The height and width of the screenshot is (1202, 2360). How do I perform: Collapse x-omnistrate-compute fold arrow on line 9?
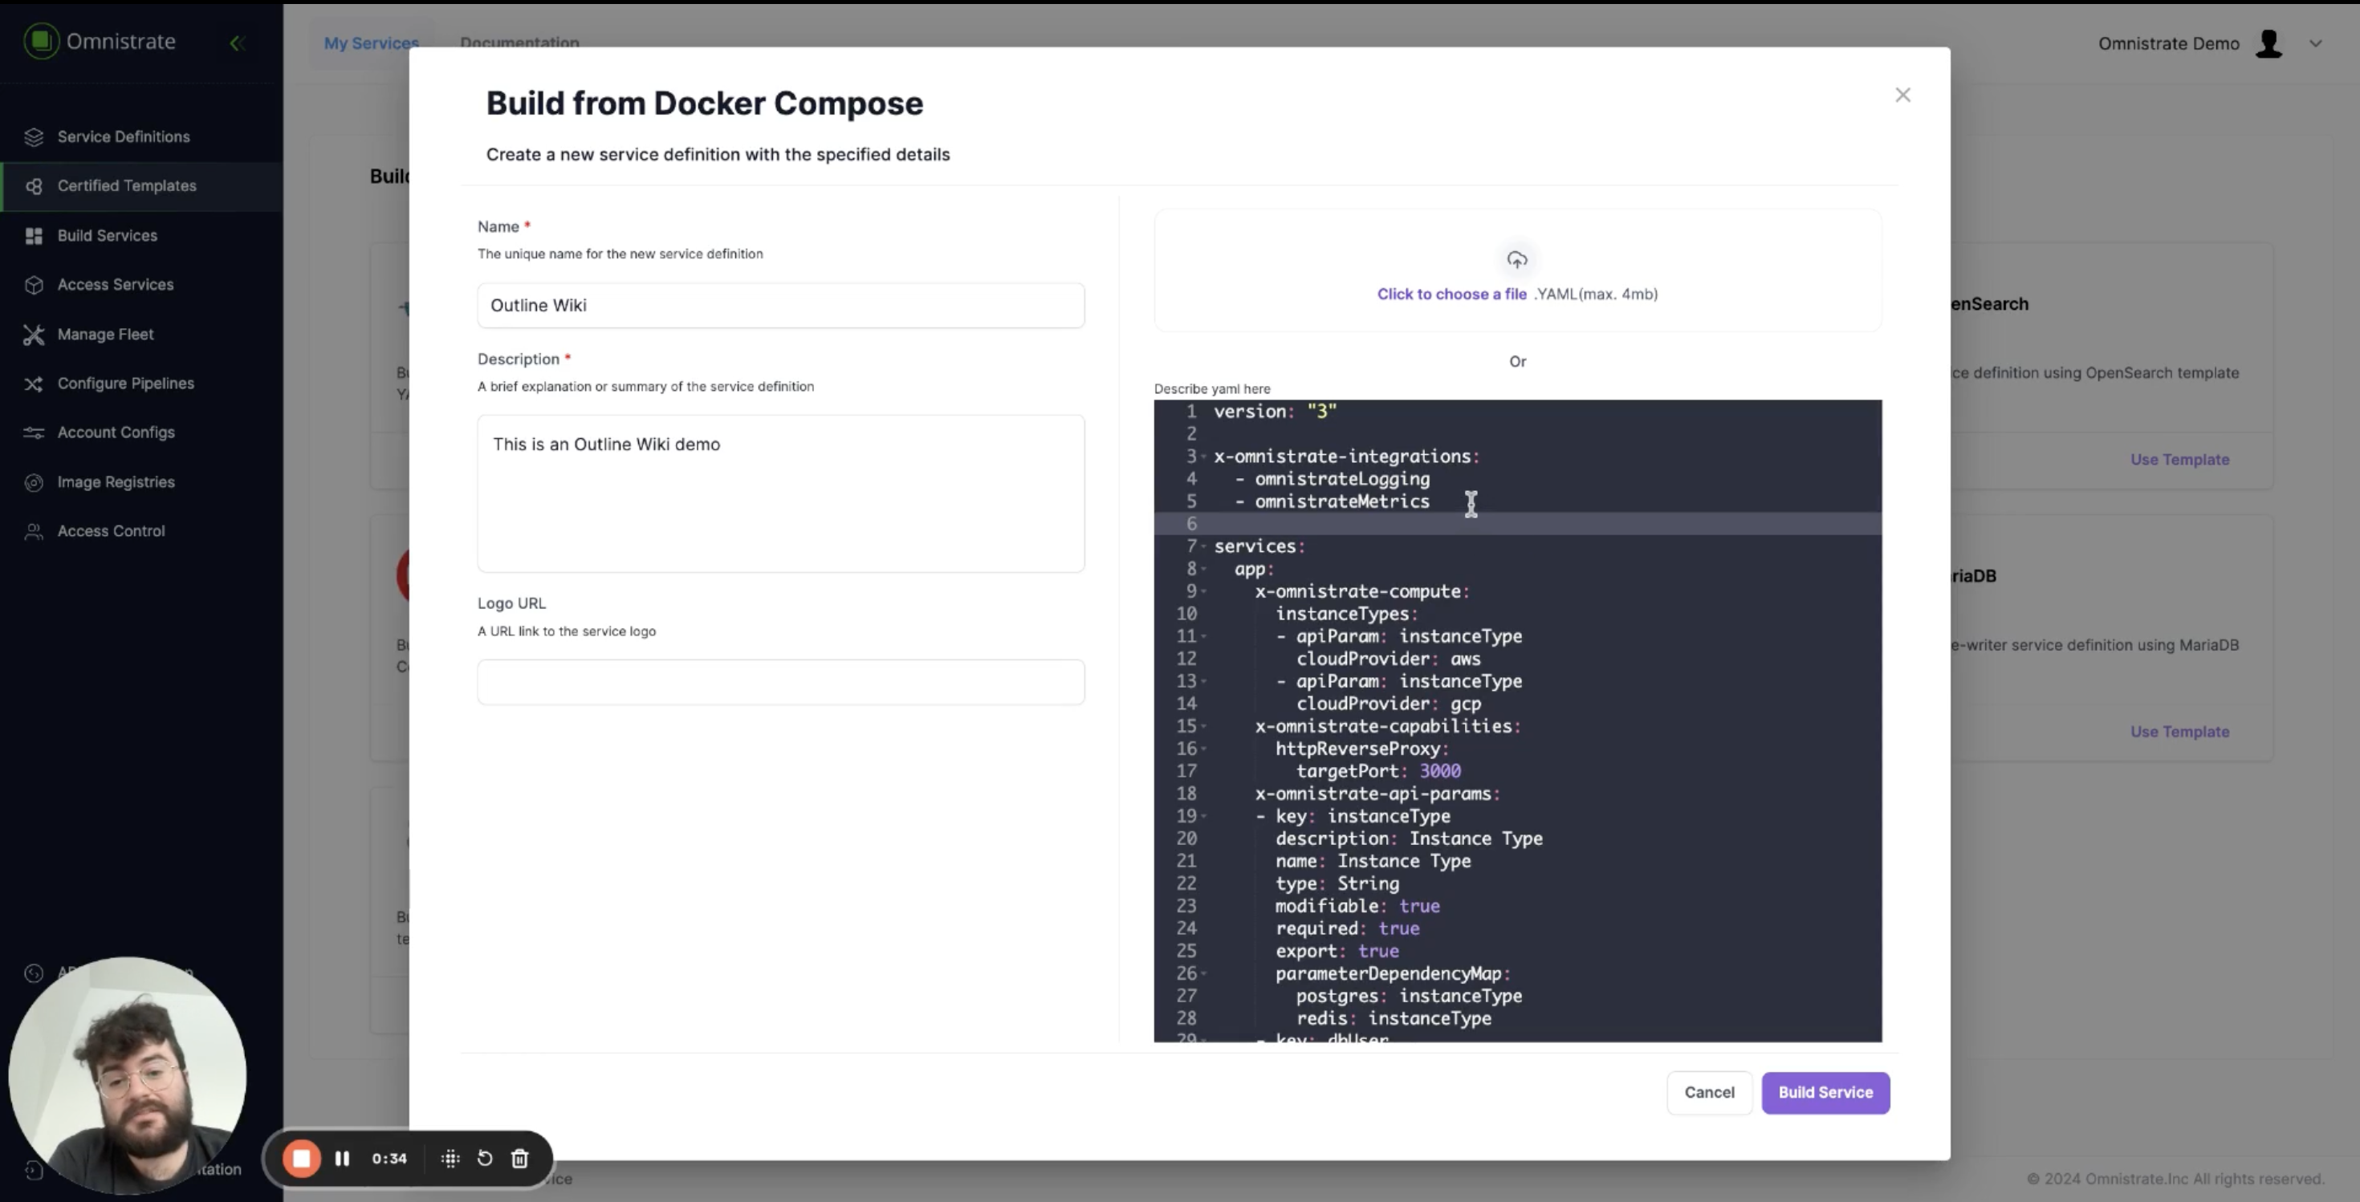click(1204, 591)
